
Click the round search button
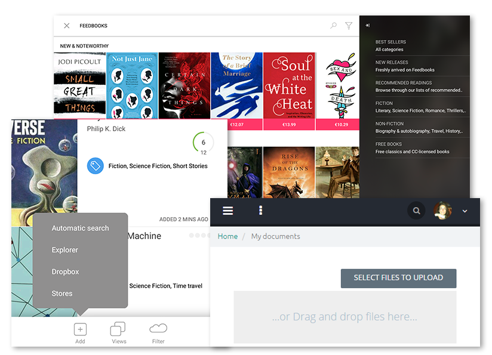(x=416, y=211)
